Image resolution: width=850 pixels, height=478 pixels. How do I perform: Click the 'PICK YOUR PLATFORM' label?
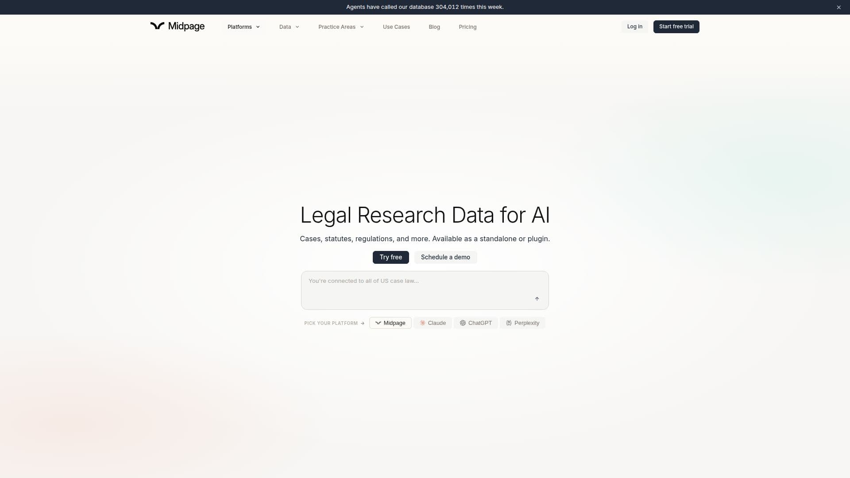(x=331, y=323)
